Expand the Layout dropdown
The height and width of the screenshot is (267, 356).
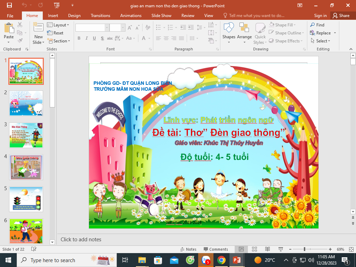point(58,25)
